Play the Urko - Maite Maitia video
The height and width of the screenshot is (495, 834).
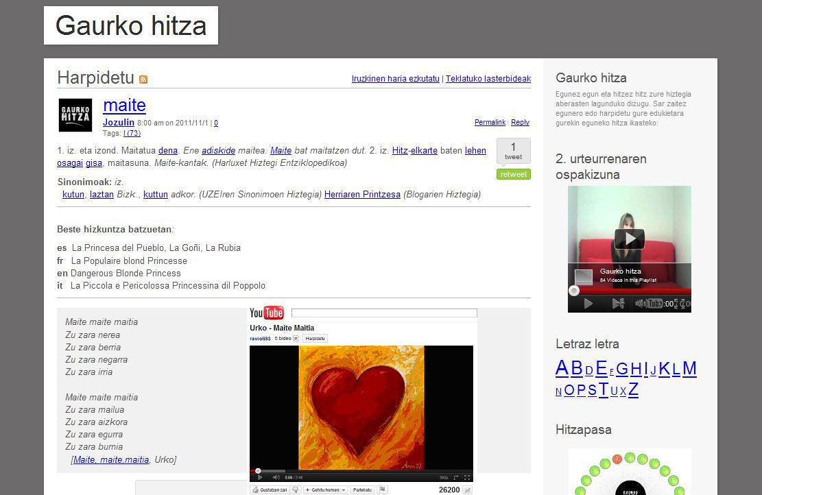[x=259, y=477]
